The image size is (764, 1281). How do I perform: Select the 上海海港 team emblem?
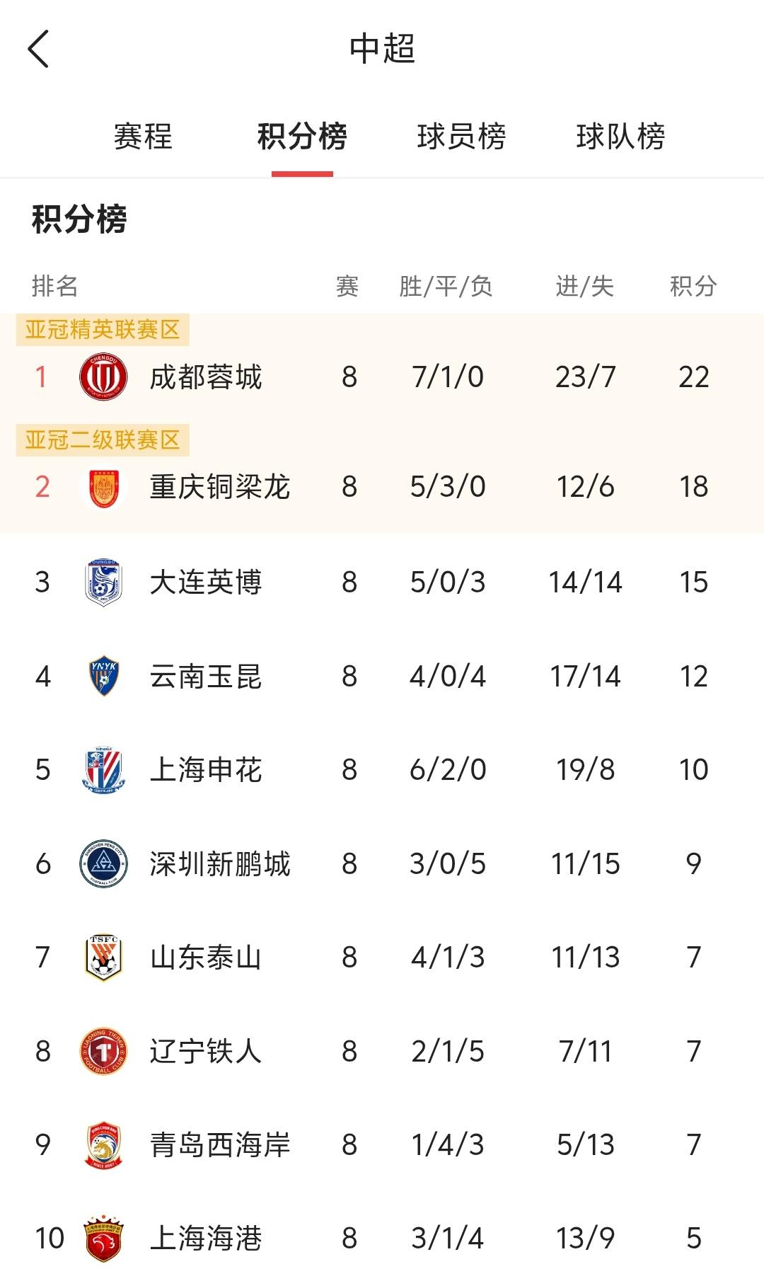click(x=103, y=1239)
